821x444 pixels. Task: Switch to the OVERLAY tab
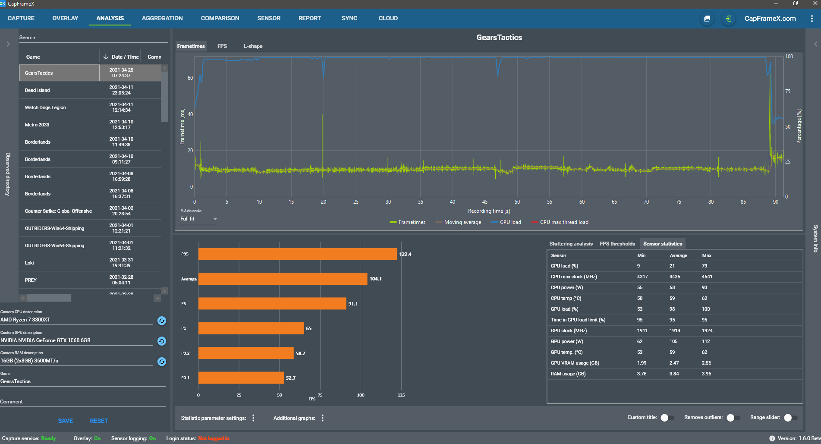[x=65, y=18]
